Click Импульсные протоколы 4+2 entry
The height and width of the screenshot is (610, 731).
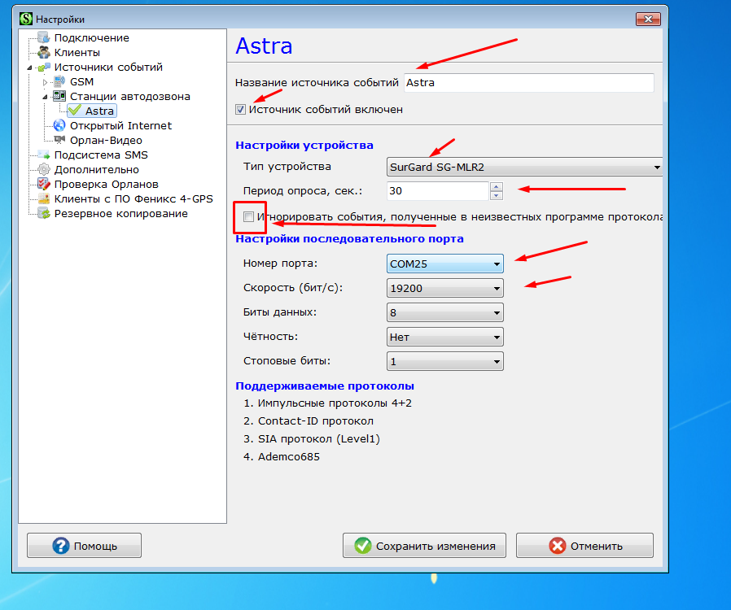335,403
